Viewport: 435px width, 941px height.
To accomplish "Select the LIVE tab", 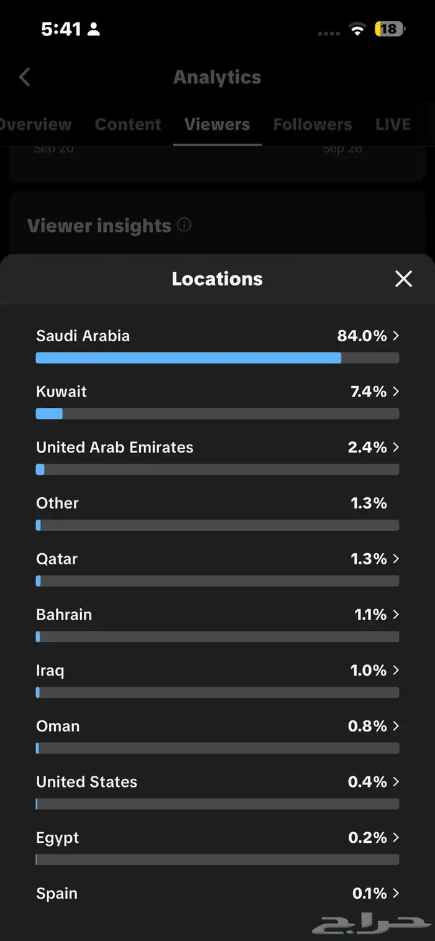I will coord(393,124).
